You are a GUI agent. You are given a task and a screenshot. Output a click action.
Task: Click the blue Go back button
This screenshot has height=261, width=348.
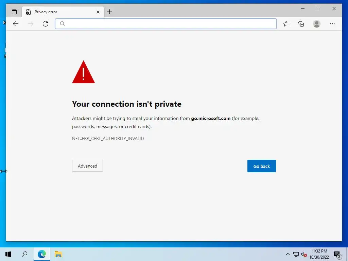(x=262, y=166)
